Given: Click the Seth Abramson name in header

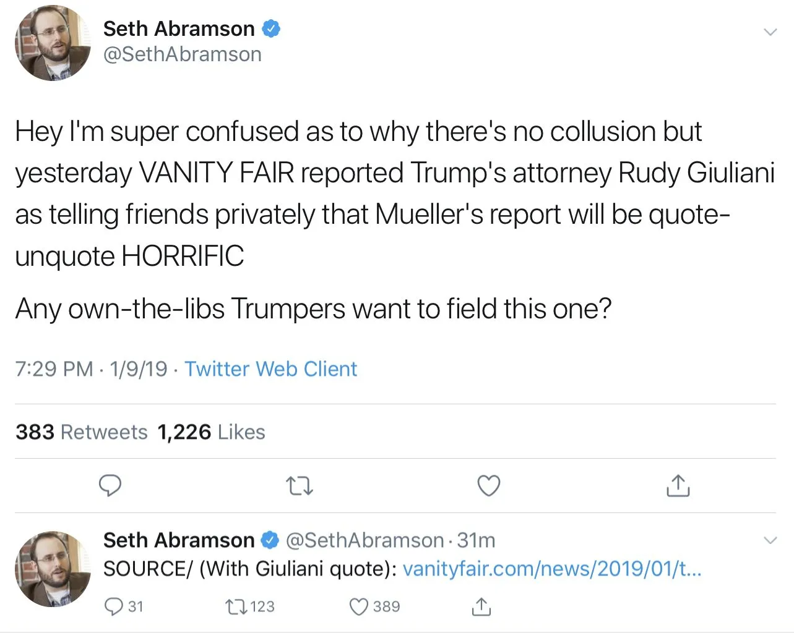Looking at the screenshot, I should pyautogui.click(x=178, y=28).
